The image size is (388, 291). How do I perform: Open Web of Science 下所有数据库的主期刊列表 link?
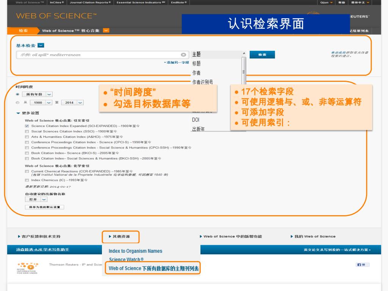coord(154,268)
